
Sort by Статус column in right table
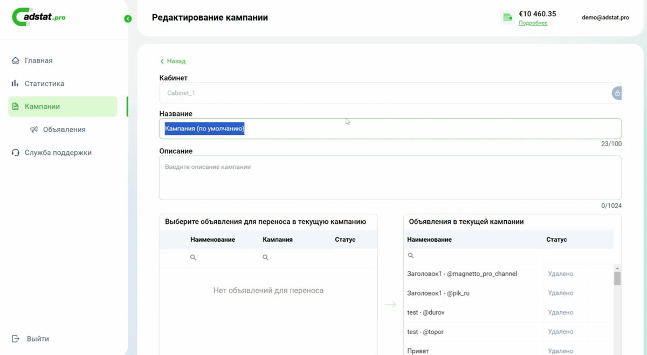coord(556,240)
